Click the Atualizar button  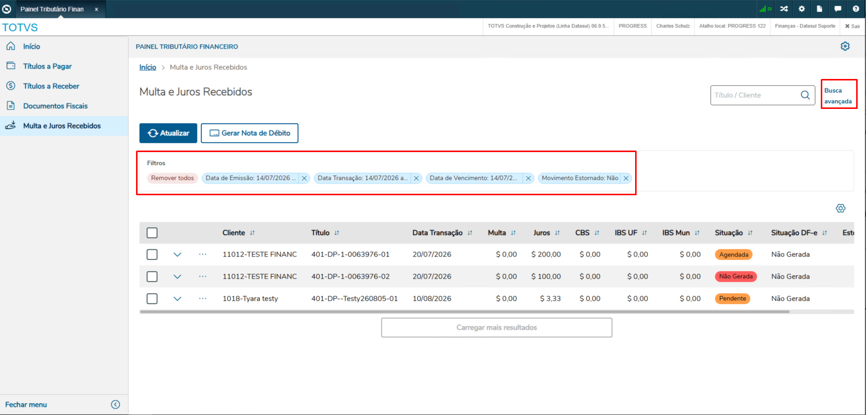tap(168, 133)
